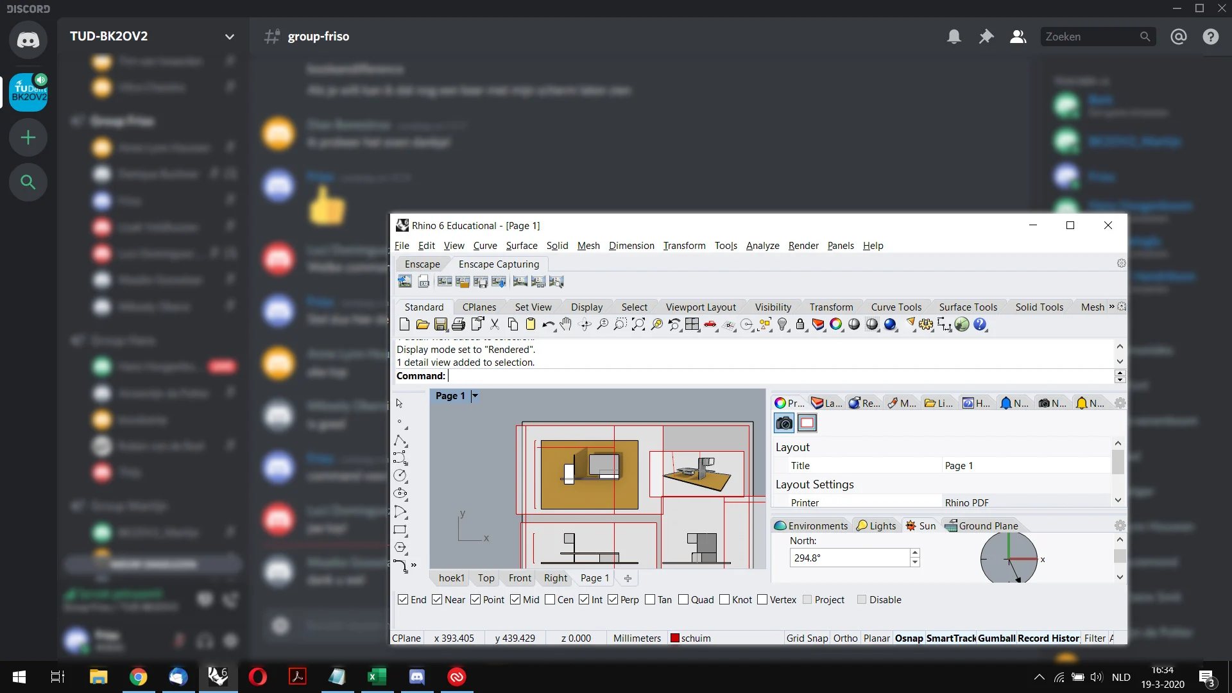Switch to the Viewport Layout toolbar tab
Screen dimensions: 1232x693
tap(701, 307)
